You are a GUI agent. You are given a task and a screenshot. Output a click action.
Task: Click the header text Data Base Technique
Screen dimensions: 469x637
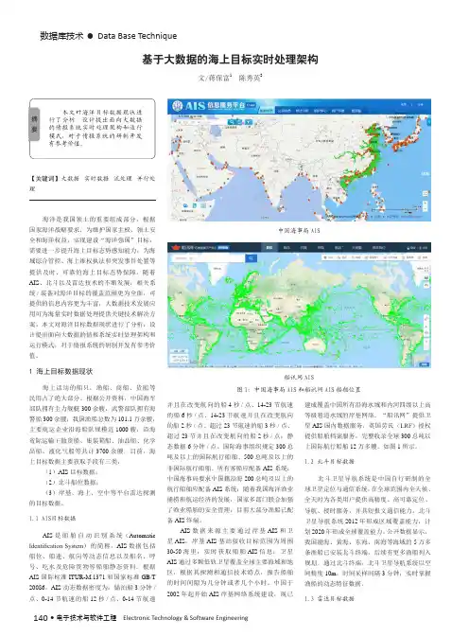click(x=137, y=36)
